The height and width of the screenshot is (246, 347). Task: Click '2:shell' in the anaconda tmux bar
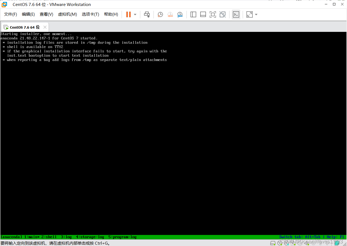(49, 237)
